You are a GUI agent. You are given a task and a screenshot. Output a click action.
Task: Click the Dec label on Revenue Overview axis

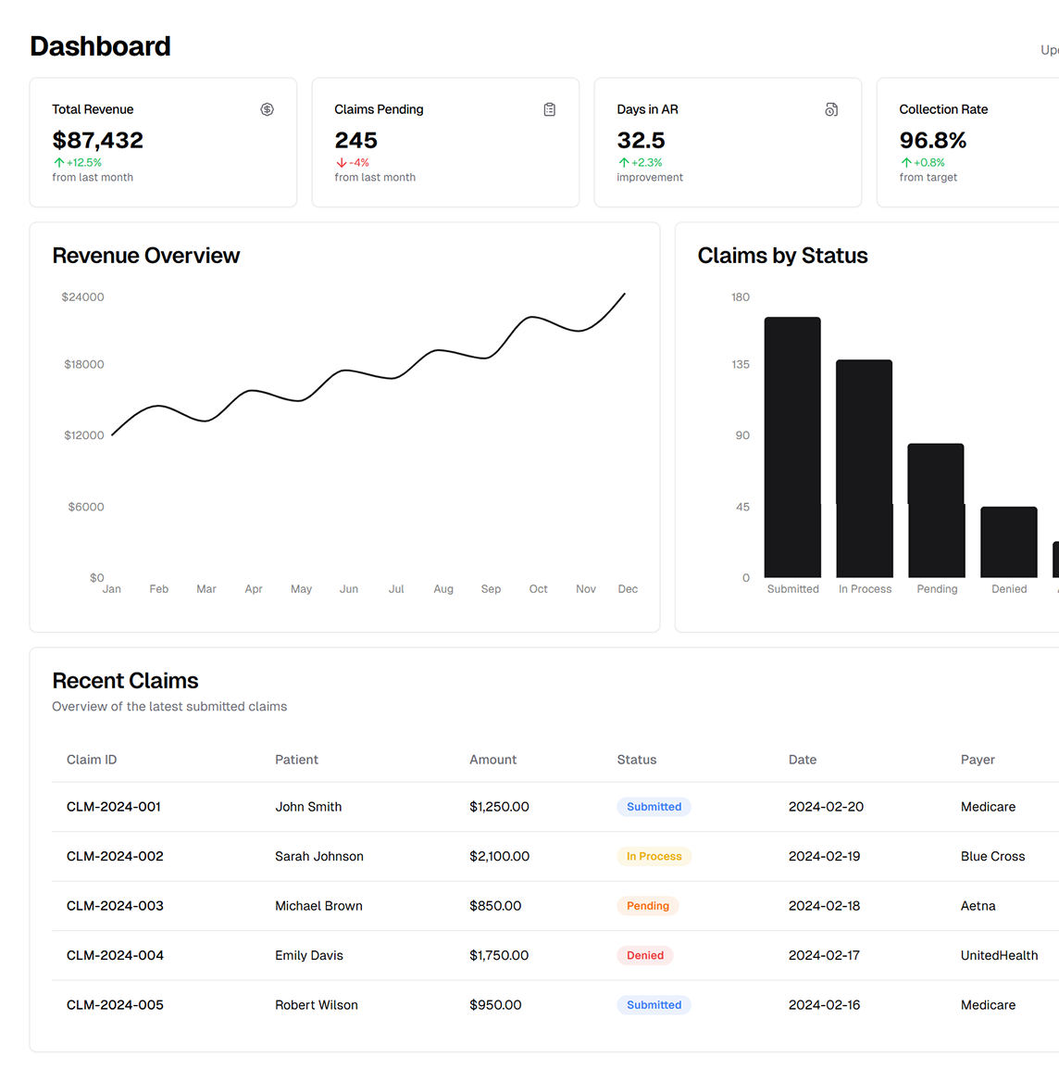[628, 589]
